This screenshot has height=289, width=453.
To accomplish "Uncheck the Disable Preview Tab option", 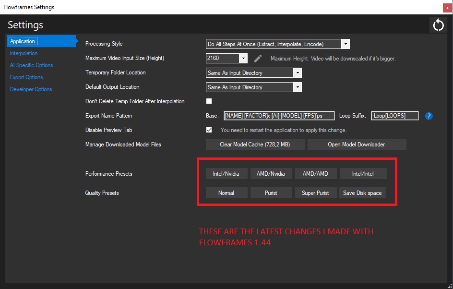I will pos(209,130).
